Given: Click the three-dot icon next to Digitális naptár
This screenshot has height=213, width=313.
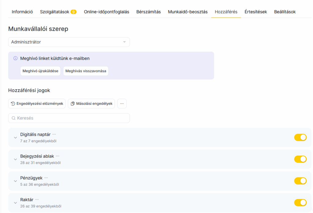Looking at the screenshot, I should [x=54, y=134].
